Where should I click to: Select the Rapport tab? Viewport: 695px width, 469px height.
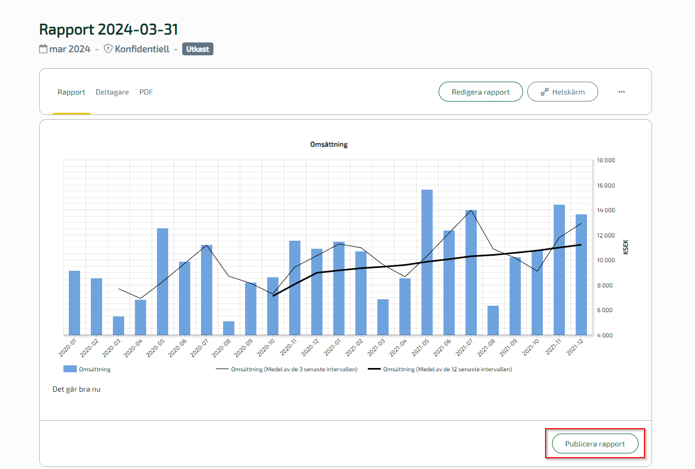71,92
